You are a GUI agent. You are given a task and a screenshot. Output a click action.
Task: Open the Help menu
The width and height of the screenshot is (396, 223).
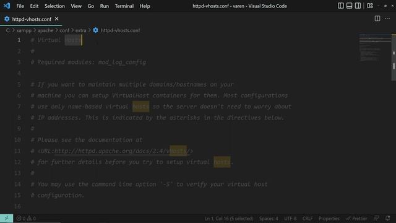point(145,6)
